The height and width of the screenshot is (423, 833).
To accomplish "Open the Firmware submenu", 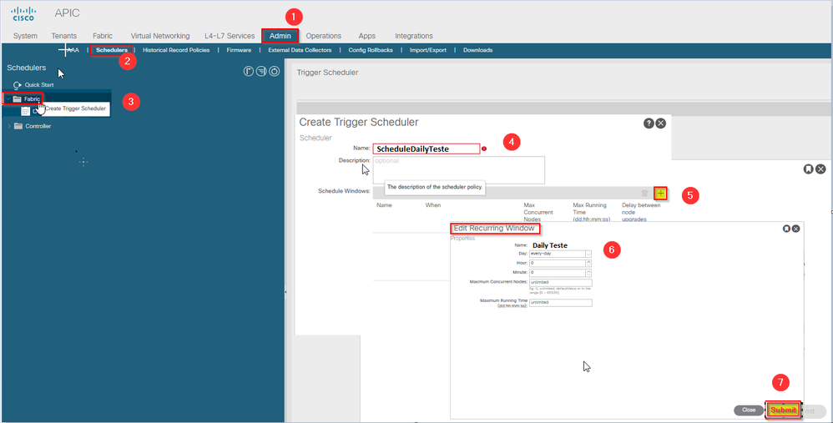I will (239, 50).
